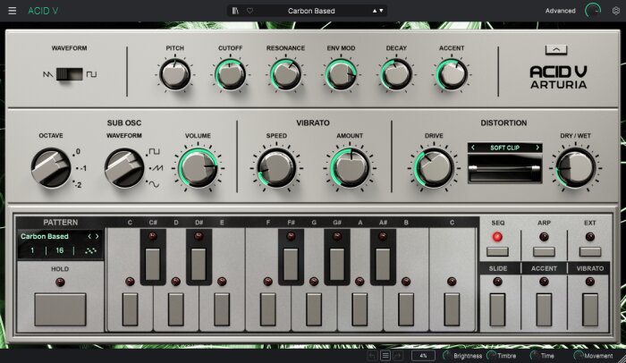Open the Advanced panel

click(560, 11)
